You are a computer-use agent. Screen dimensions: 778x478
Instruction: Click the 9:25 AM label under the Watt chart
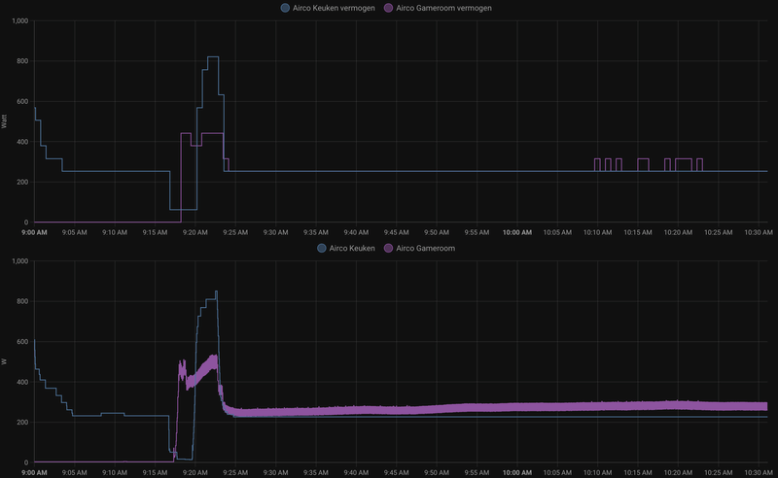235,232
